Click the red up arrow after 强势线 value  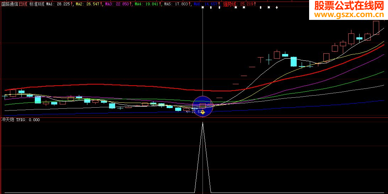coord(255,4)
